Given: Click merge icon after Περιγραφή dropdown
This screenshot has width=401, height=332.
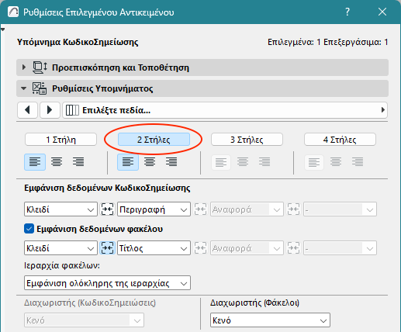Looking at the screenshot, I should tap(200, 209).
